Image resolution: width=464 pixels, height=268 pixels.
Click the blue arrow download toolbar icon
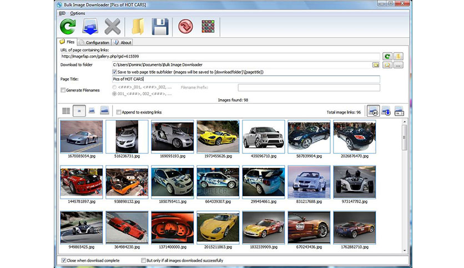coord(90,27)
